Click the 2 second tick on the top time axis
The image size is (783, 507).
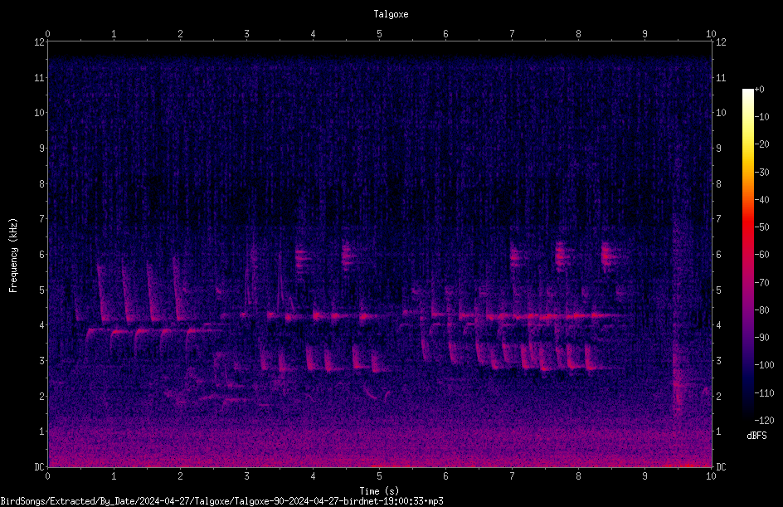[180, 34]
